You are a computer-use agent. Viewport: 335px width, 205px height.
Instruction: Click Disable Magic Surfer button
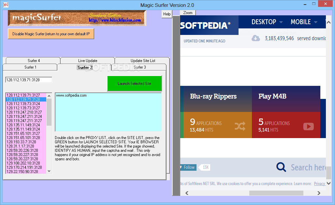coord(51,34)
